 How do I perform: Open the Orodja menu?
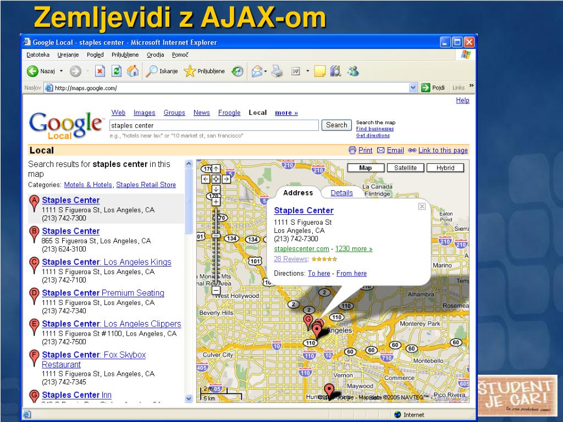click(156, 54)
